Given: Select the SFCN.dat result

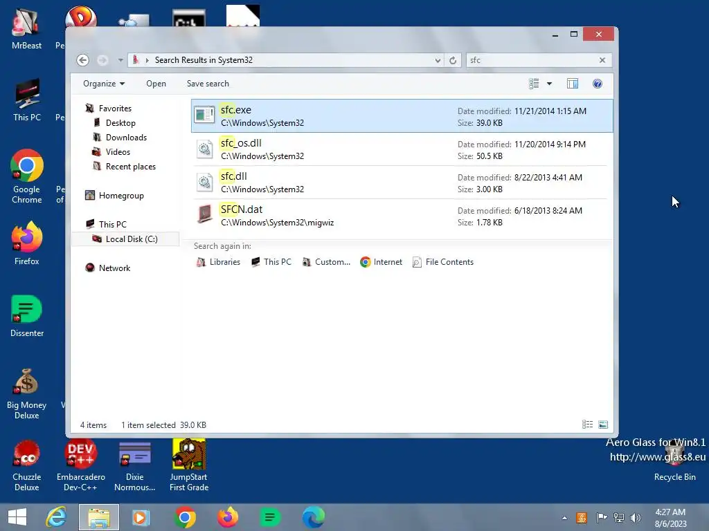Looking at the screenshot, I should tap(402, 216).
